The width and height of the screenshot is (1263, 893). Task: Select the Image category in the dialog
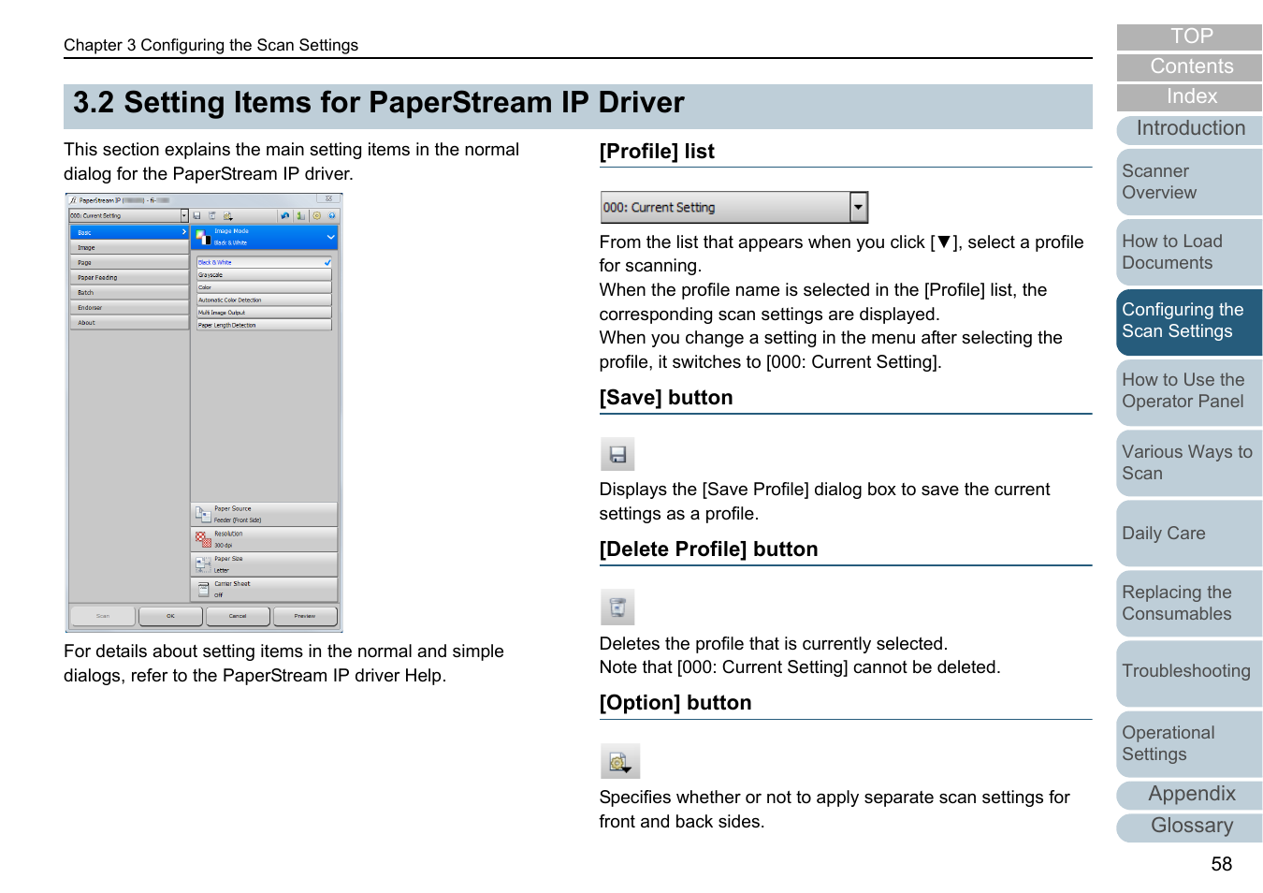click(x=129, y=247)
